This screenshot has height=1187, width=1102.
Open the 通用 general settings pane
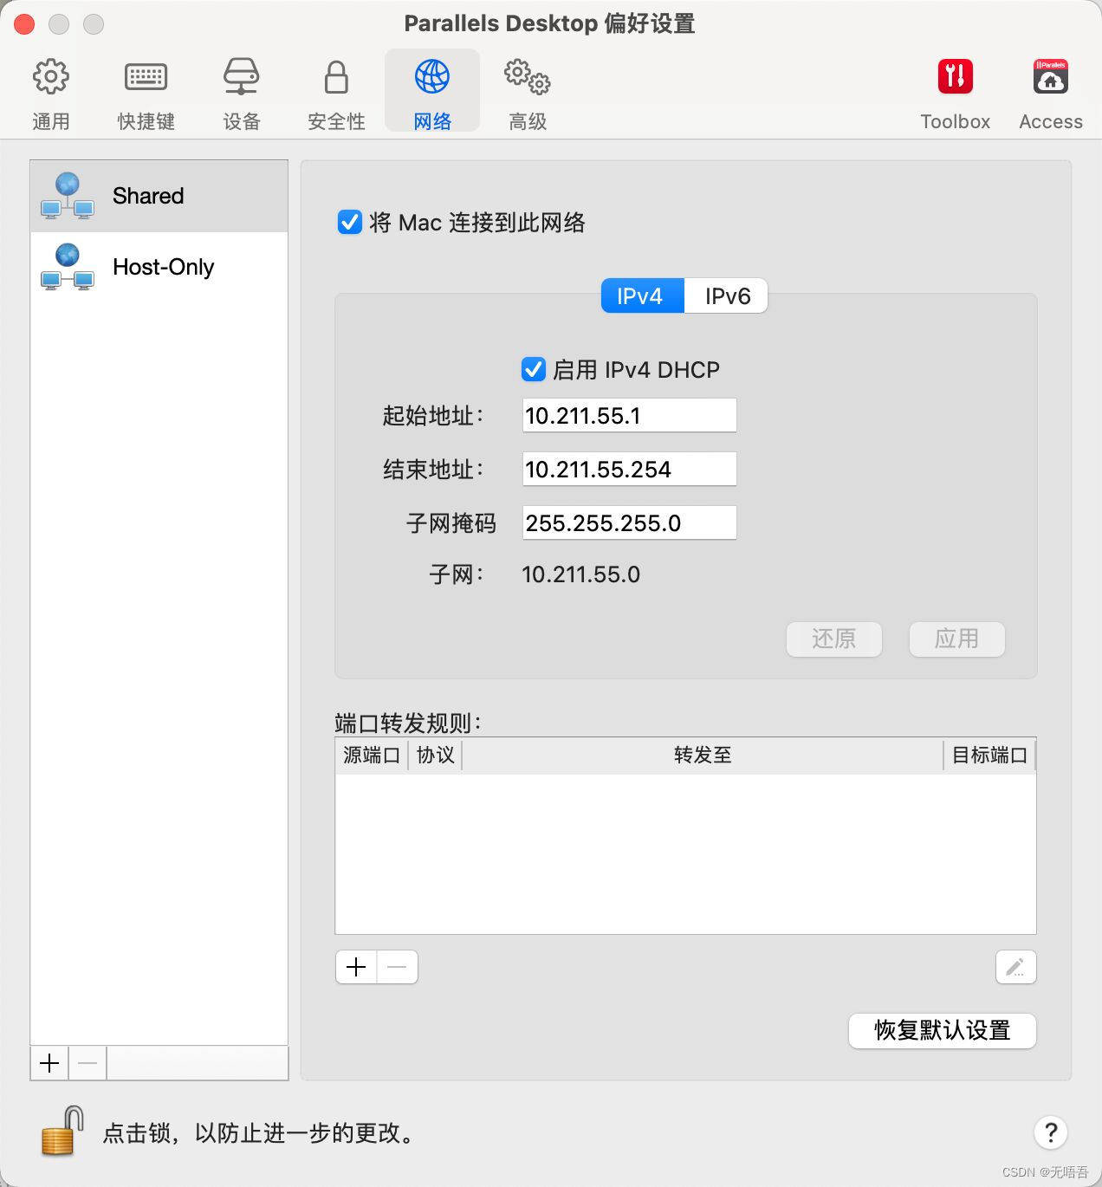point(51,94)
